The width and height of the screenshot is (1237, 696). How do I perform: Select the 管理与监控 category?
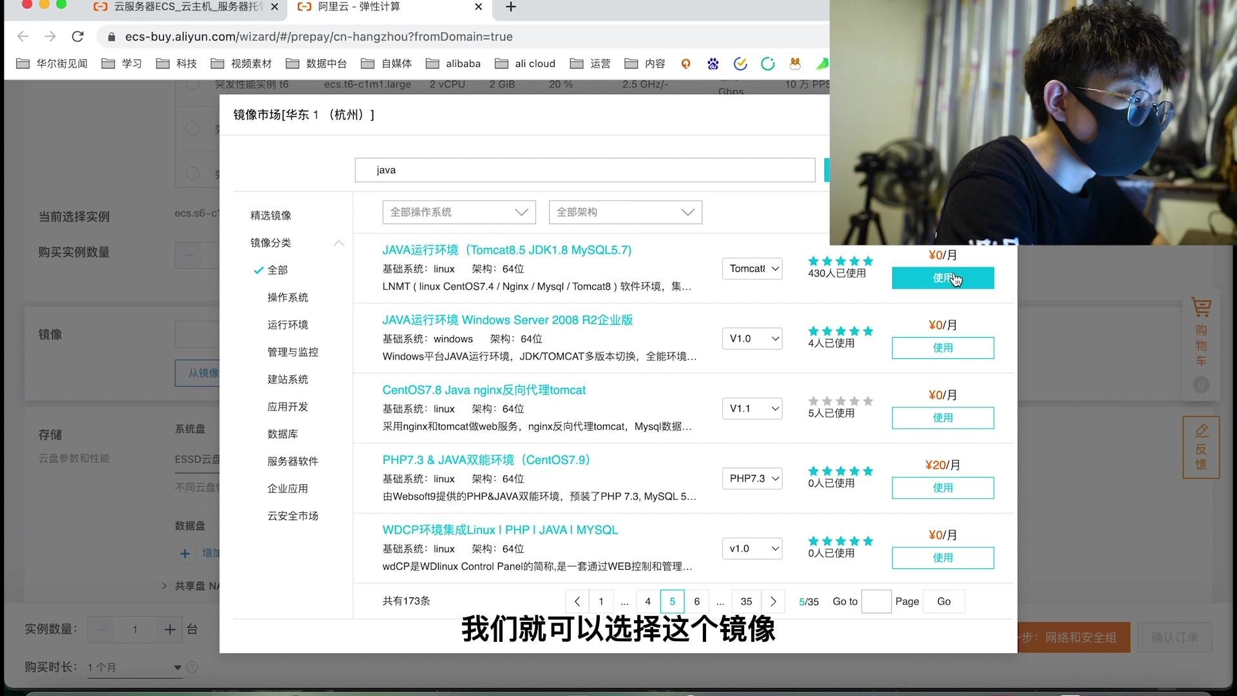292,352
